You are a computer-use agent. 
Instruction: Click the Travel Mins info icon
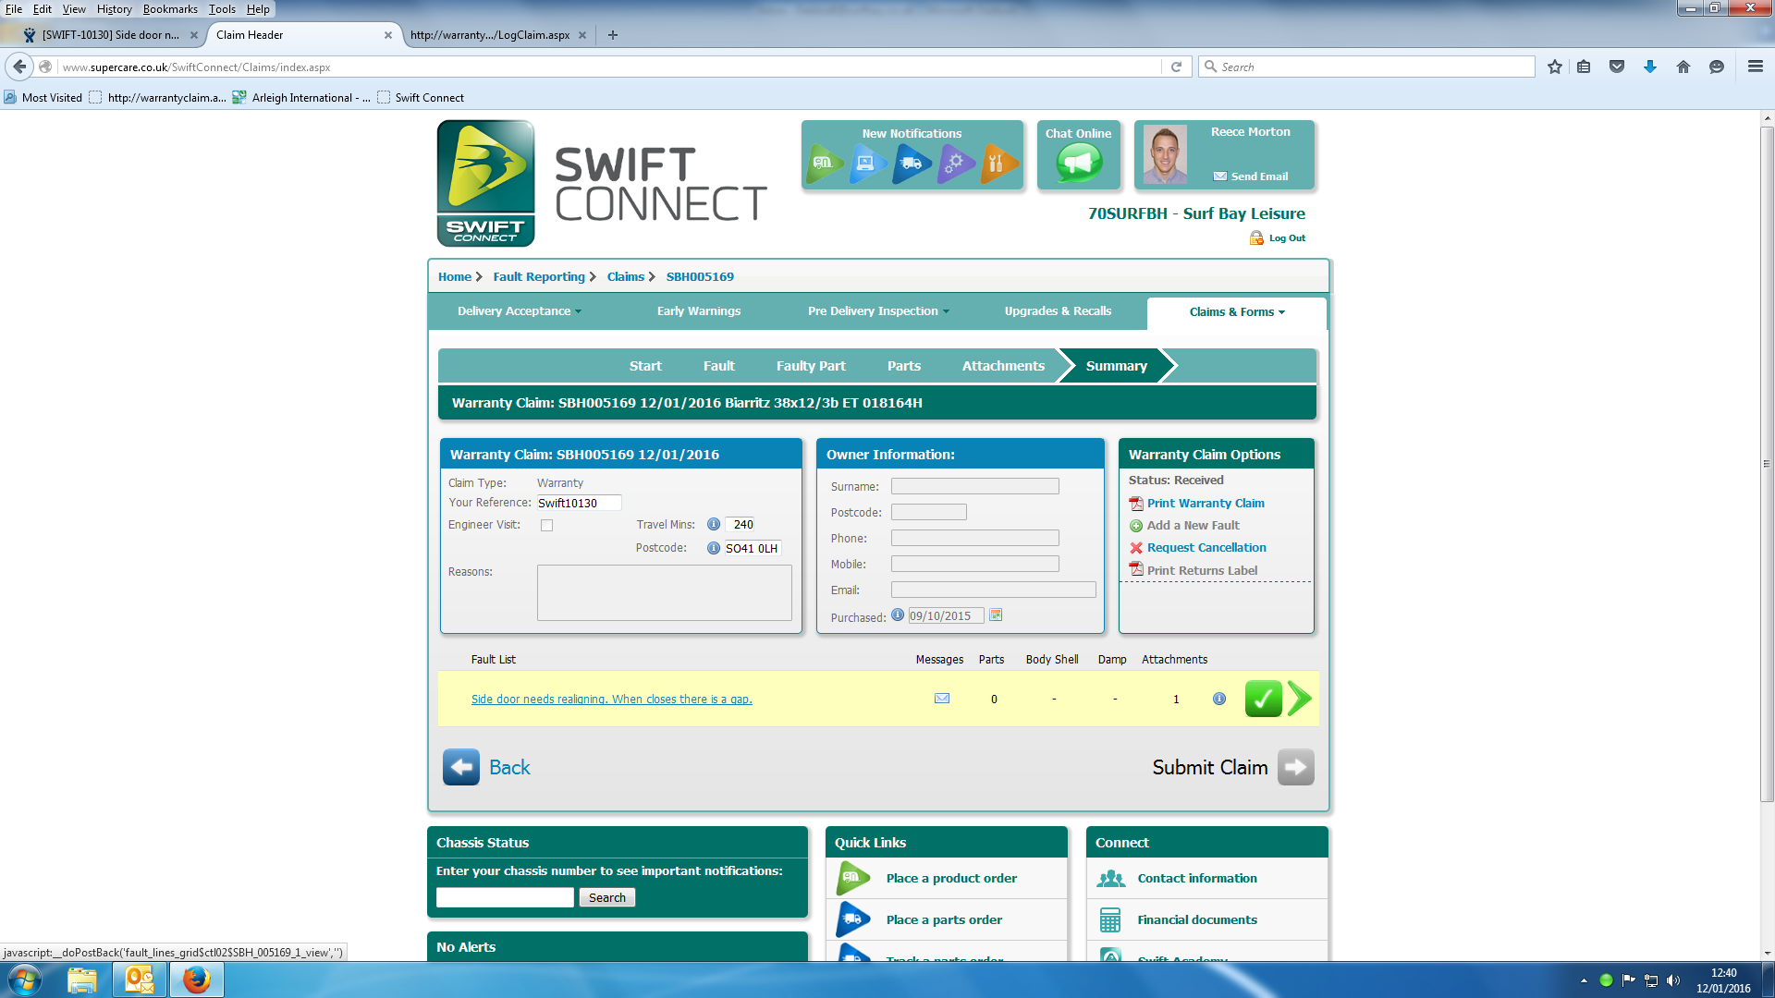click(714, 524)
